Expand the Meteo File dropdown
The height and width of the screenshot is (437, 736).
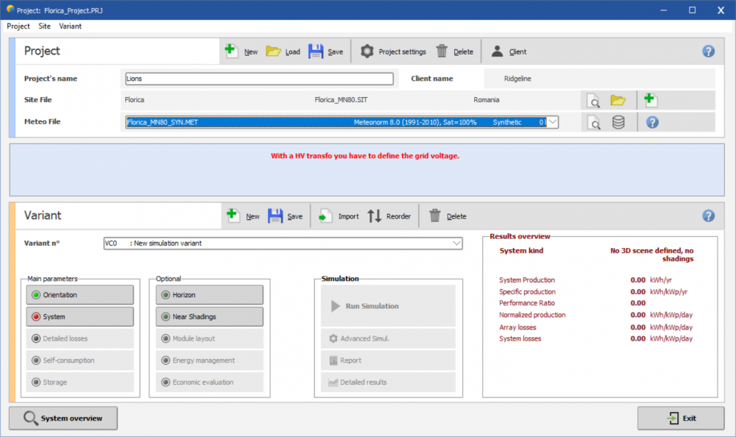click(552, 122)
